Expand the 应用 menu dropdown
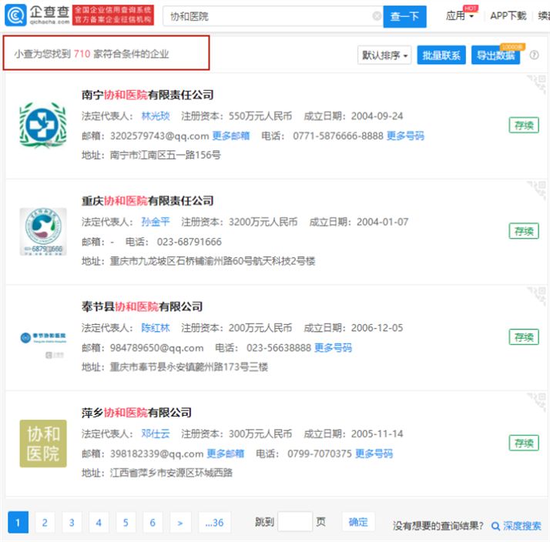 (x=460, y=16)
